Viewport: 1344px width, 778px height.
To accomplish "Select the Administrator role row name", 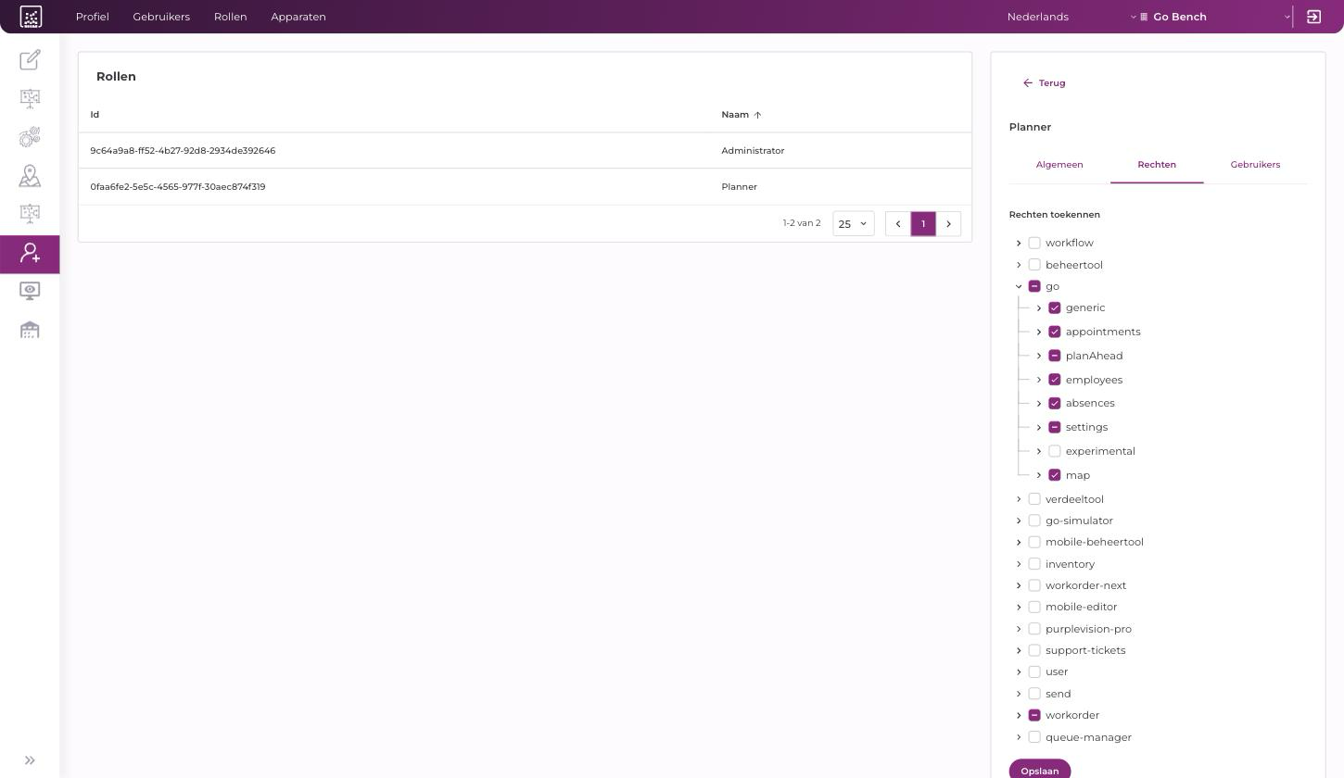I will pyautogui.click(x=753, y=151).
